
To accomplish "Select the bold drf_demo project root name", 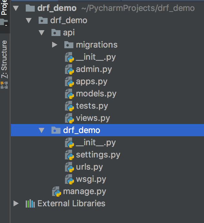I will pos(57,8).
